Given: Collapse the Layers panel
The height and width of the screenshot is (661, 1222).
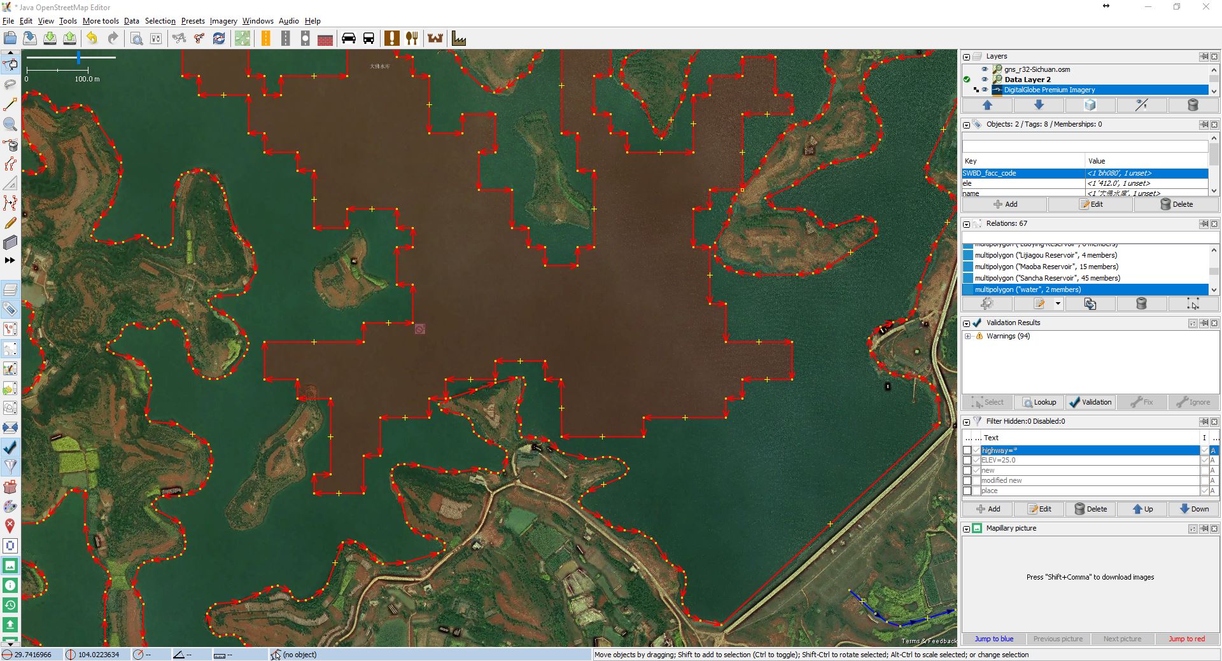Looking at the screenshot, I should click(966, 57).
